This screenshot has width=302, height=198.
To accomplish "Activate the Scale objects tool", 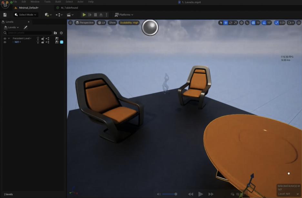I will click(235, 23).
